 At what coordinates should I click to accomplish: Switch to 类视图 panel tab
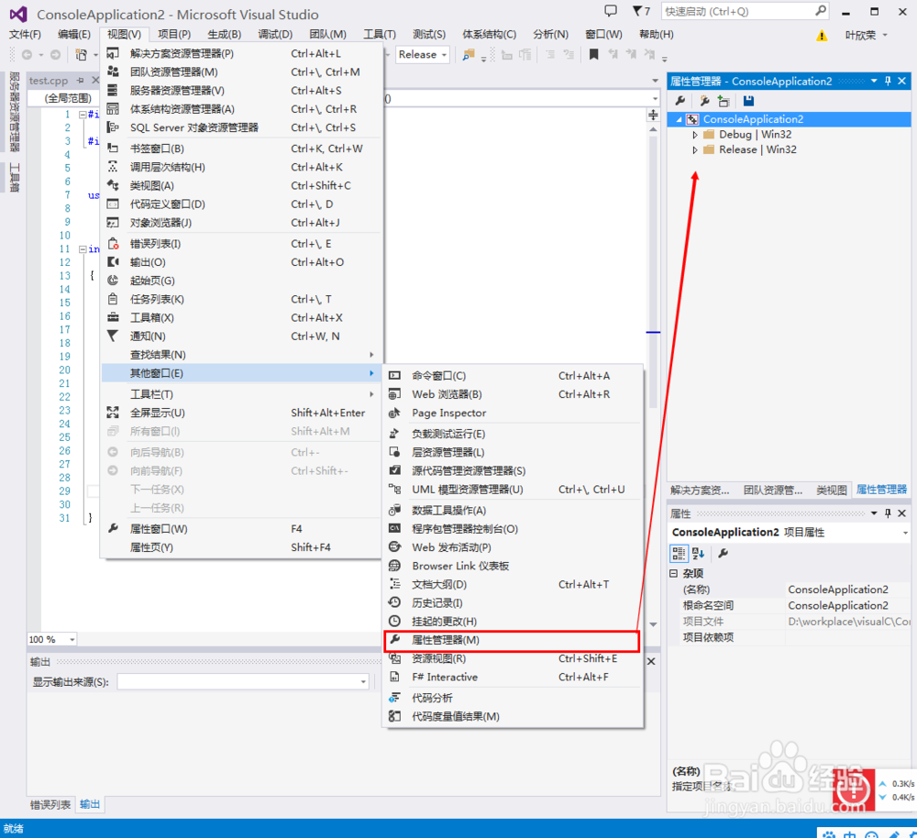(832, 490)
